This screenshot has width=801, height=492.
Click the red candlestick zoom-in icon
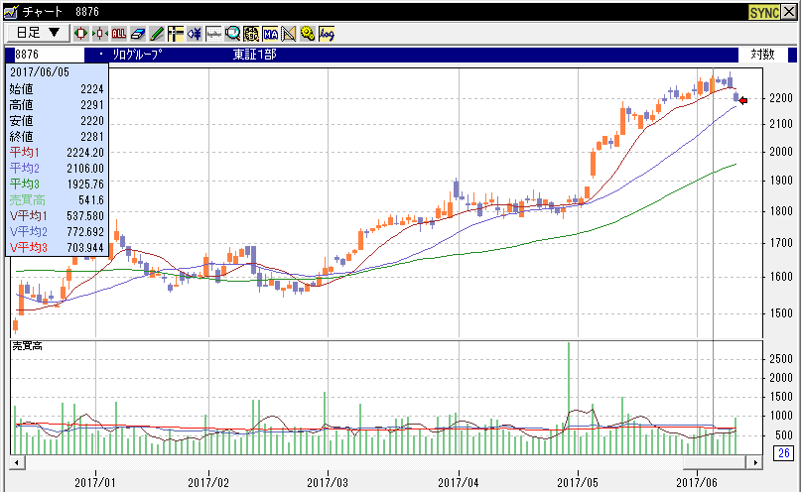tap(81, 33)
